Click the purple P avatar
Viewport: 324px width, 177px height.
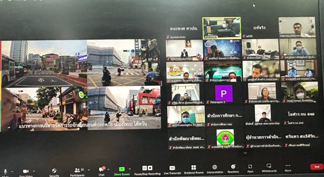pos(224,94)
